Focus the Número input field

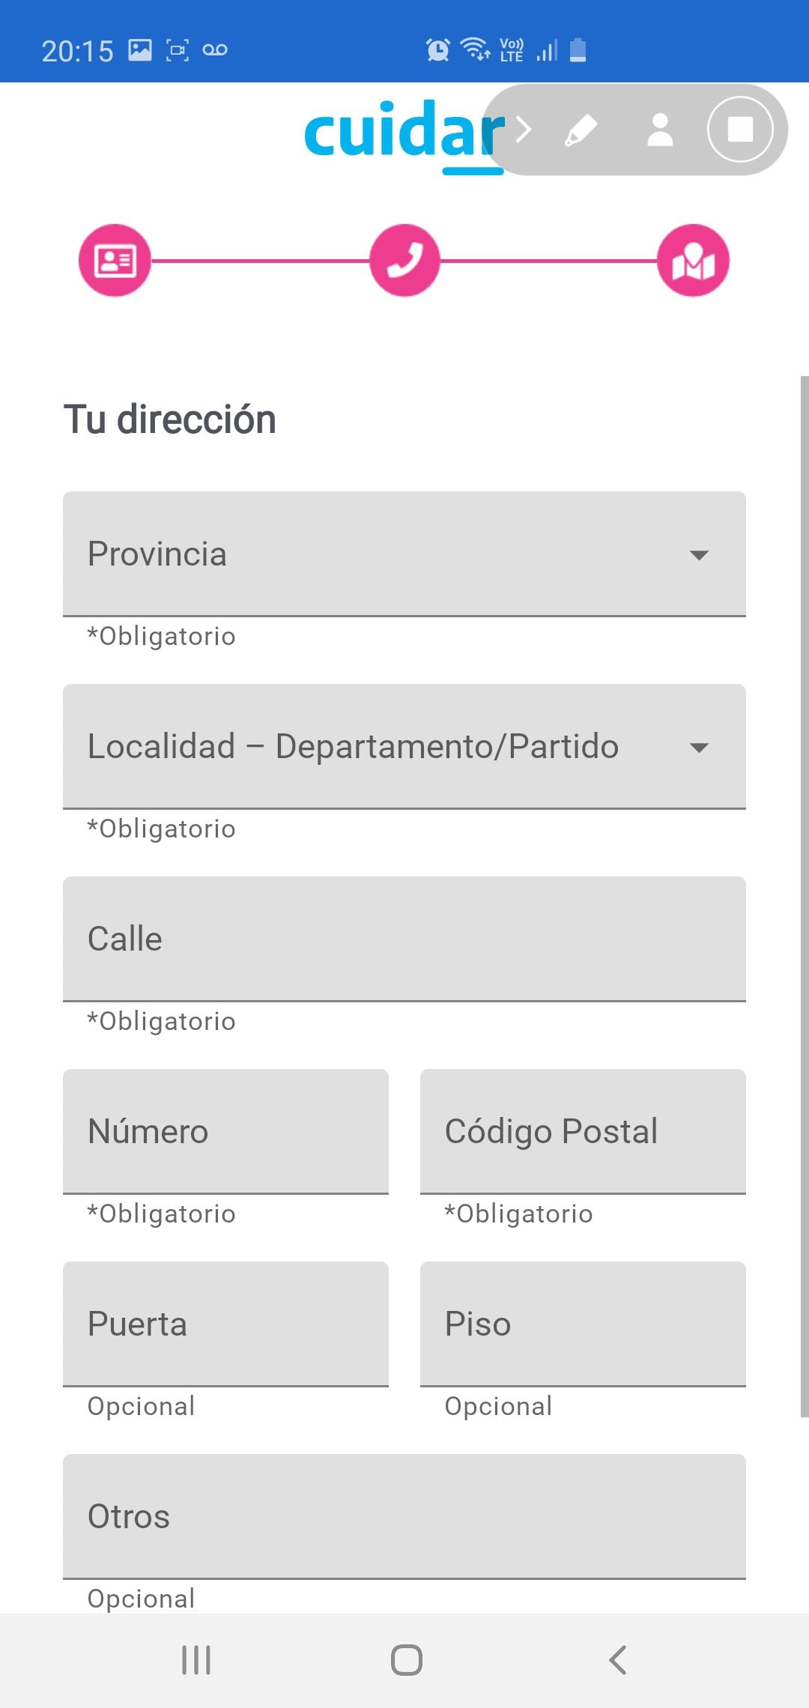coord(225,1131)
